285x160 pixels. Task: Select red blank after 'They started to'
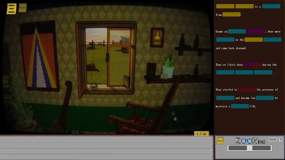247,90
